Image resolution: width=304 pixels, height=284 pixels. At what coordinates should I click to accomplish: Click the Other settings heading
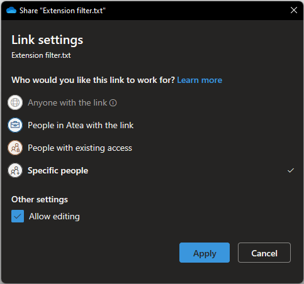(40, 199)
